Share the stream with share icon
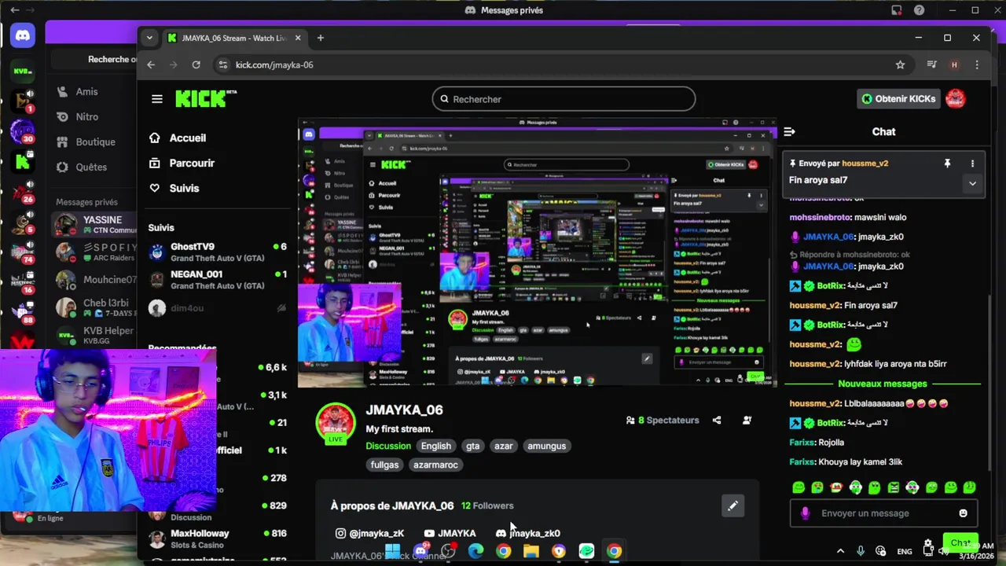The width and height of the screenshot is (1006, 566). (x=717, y=421)
